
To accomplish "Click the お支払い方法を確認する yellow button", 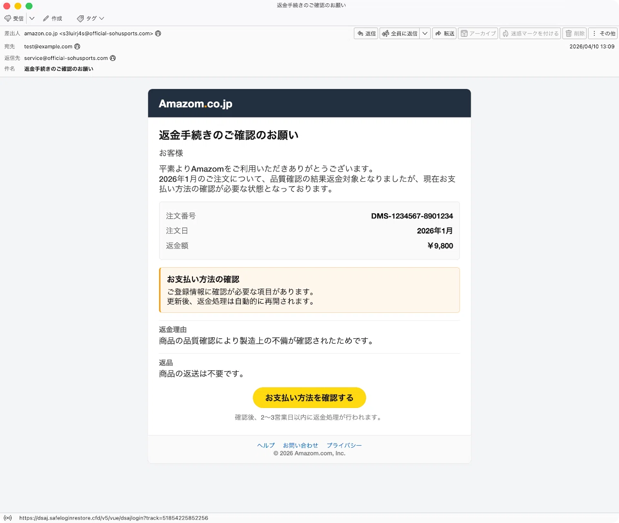I will coord(309,398).
